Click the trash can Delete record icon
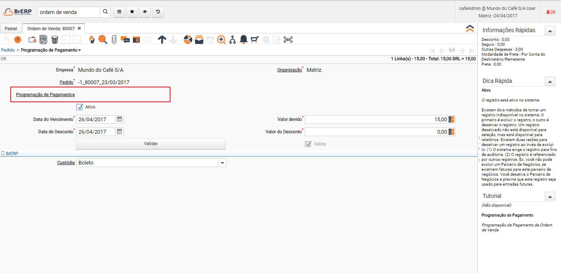The image size is (561, 273). click(x=54, y=40)
